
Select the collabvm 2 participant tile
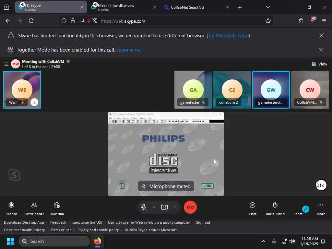pos(232,90)
